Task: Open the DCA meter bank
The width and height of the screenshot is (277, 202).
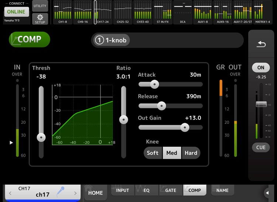Action: [x=183, y=12]
